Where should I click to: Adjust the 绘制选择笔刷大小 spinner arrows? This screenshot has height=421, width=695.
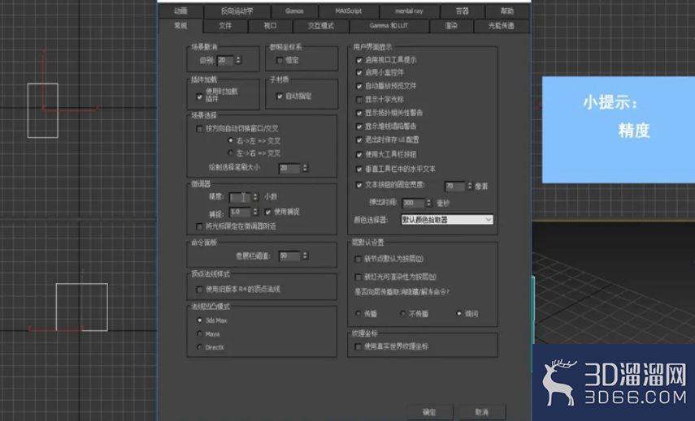click(305, 168)
